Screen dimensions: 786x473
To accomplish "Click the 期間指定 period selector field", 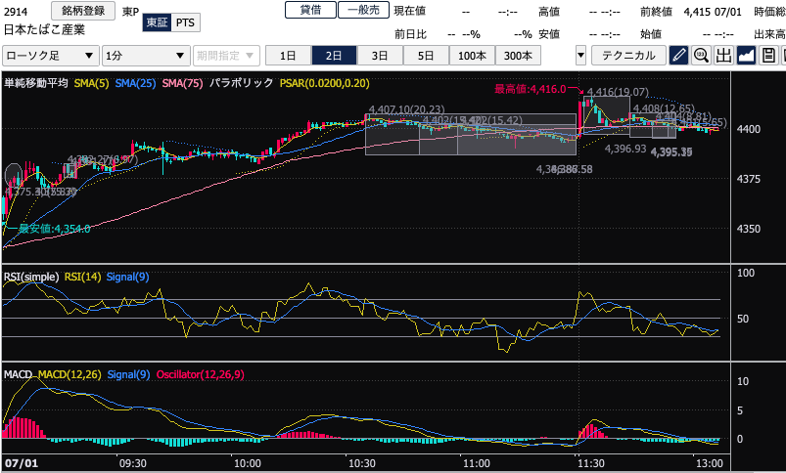I will (226, 56).
